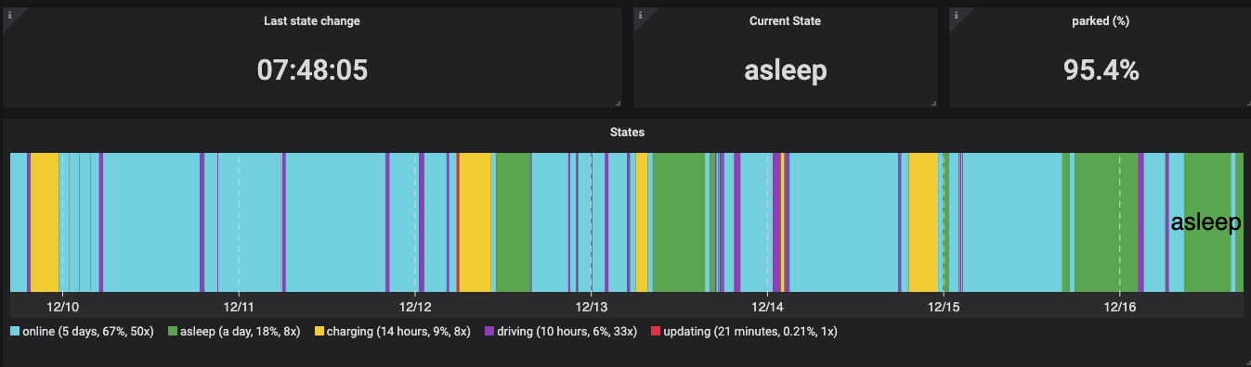Screen dimensions: 1251x367
Task: Click the 12/12 timeline axis label
Action: point(415,306)
